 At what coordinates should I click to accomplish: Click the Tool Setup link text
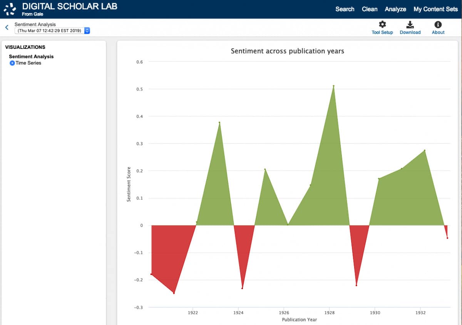pyautogui.click(x=382, y=32)
